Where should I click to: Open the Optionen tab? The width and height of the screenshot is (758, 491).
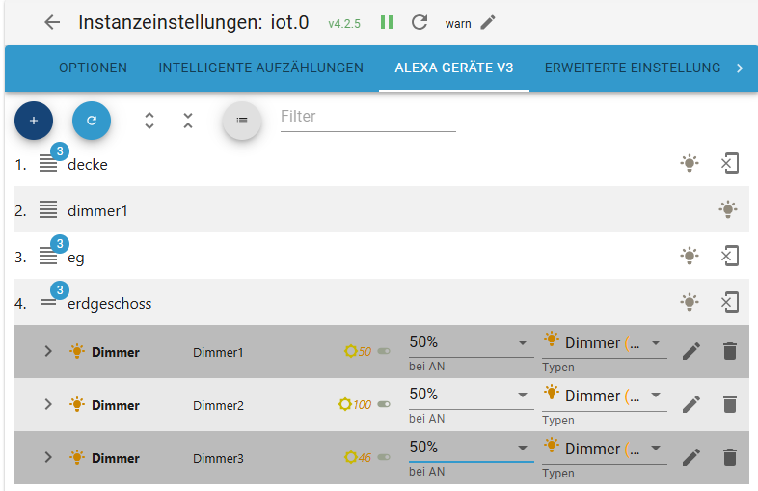[94, 68]
